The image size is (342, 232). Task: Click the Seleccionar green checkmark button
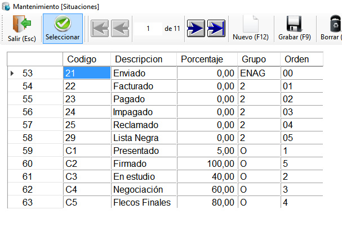63,29
